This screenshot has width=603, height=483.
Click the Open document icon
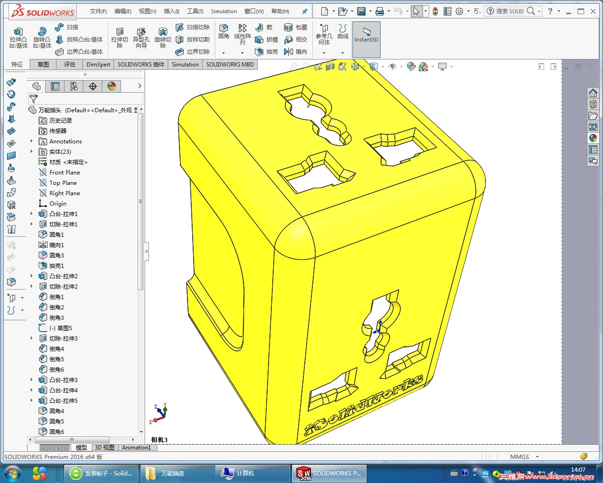click(x=342, y=11)
